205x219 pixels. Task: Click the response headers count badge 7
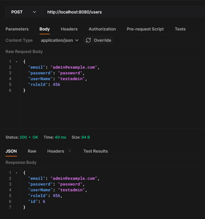[x=70, y=151]
